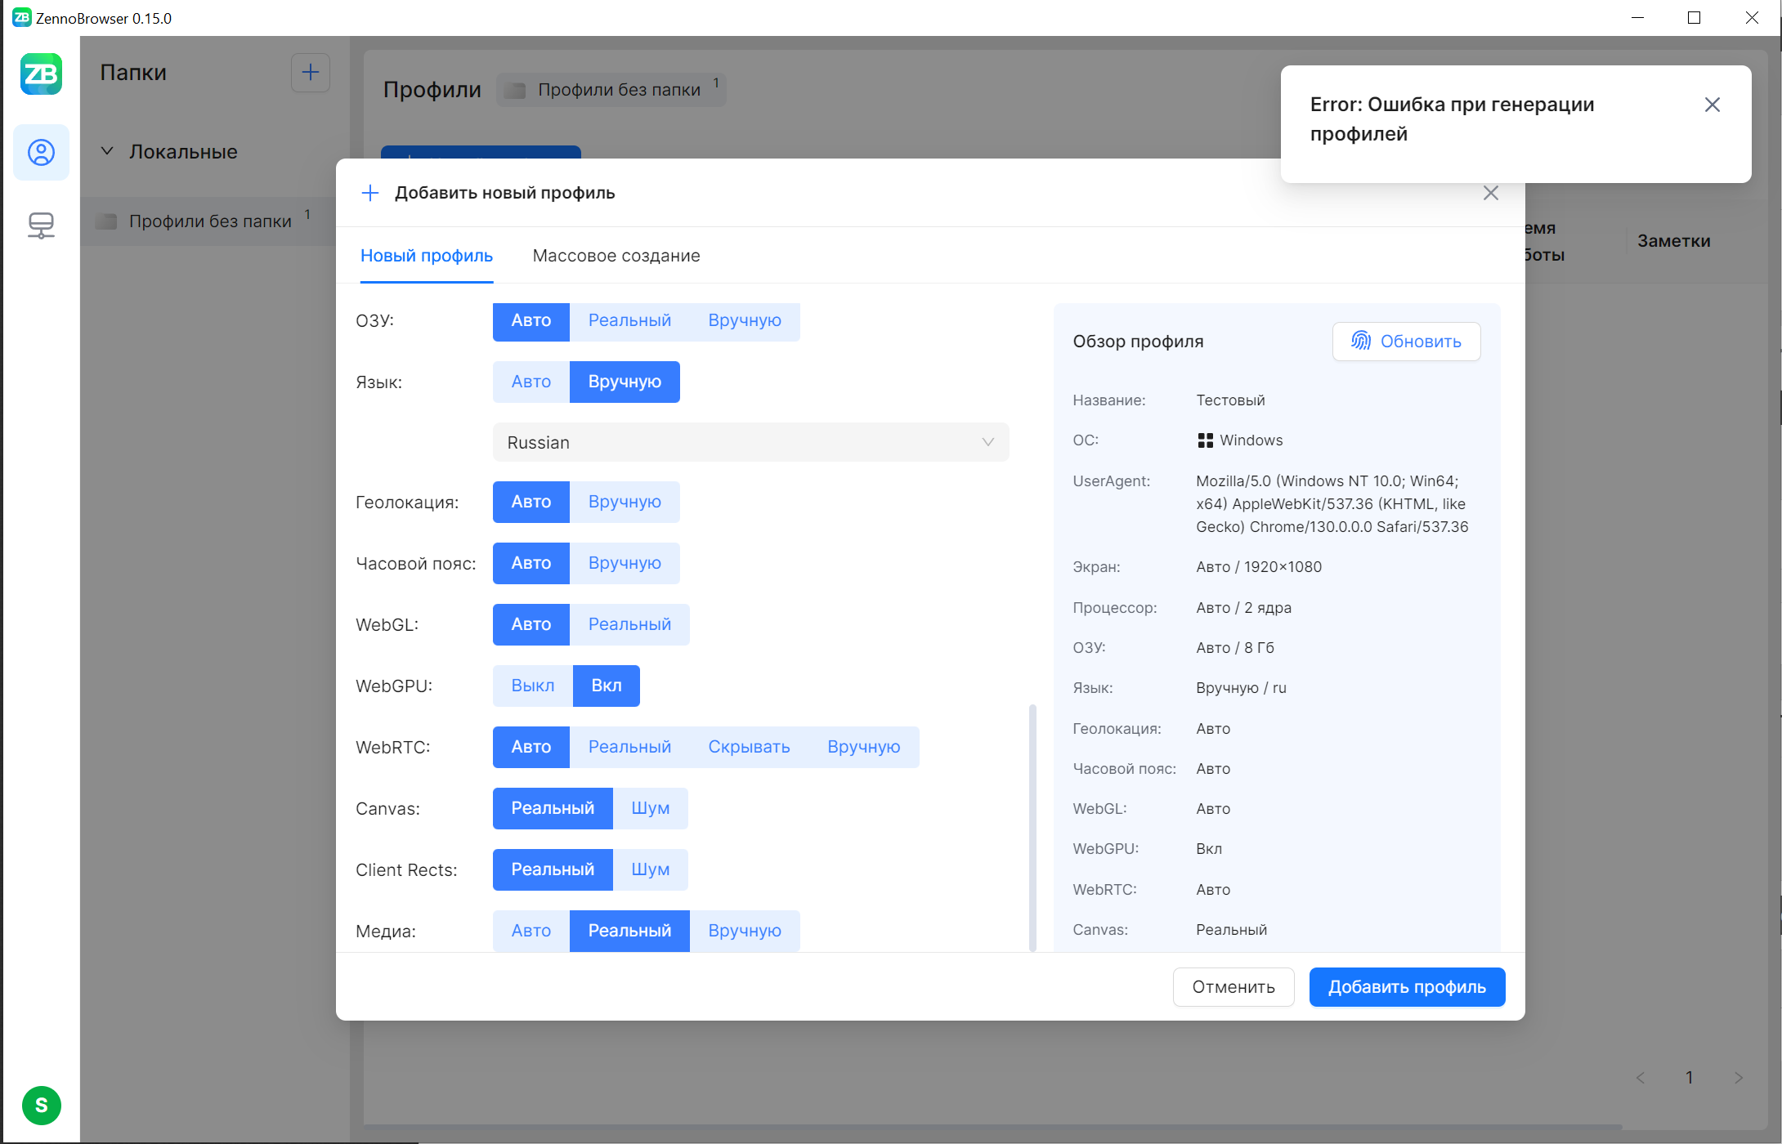Click the ZennoBrowser ZB logo icon
Viewport: 1782px width, 1144px height.
[x=41, y=74]
